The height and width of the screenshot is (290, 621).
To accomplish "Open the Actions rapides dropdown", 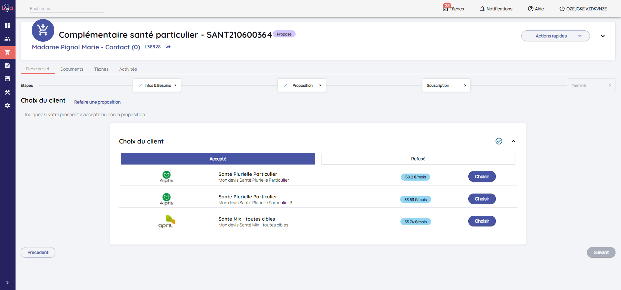I will tap(555, 36).
